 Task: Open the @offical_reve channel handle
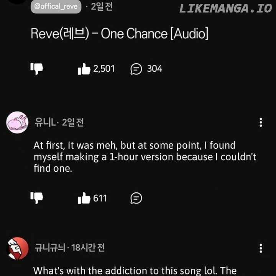click(56, 7)
